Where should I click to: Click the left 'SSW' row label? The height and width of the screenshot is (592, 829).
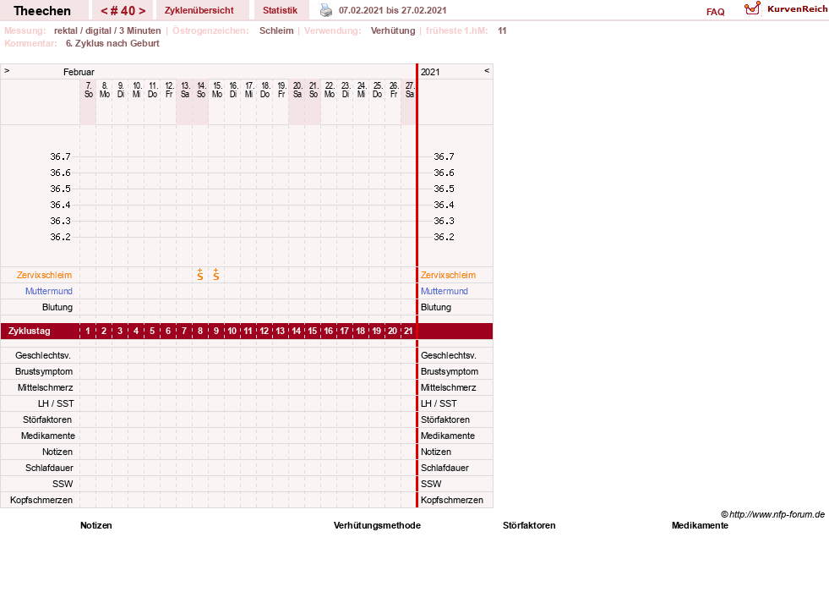[63, 484]
